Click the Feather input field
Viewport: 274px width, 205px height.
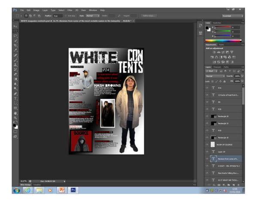[x=58, y=15]
